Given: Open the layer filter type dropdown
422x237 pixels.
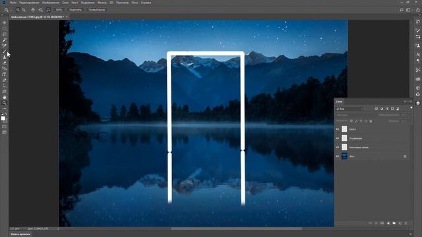Looking at the screenshot, I should click(349, 109).
